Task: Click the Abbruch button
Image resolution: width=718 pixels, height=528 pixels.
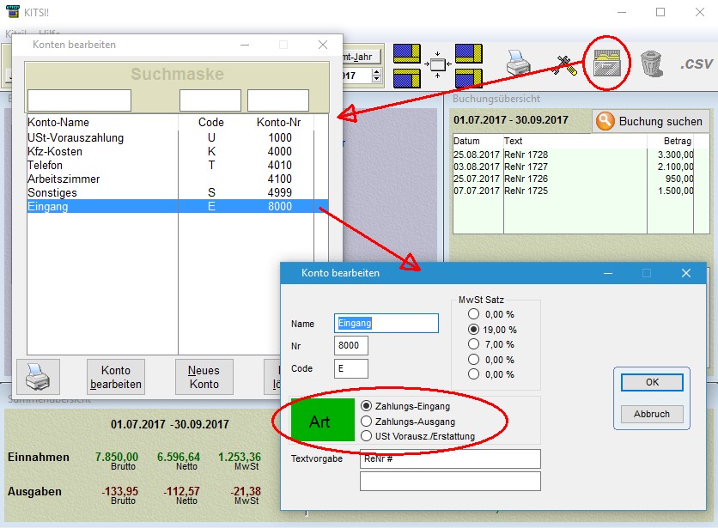Action: pos(652,413)
